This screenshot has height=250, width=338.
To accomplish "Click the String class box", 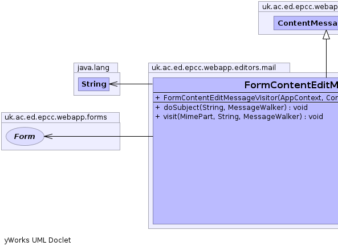I will pyautogui.click(x=94, y=84).
